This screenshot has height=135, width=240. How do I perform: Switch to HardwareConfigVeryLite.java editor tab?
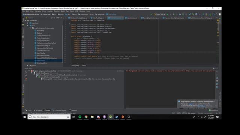click(174, 18)
